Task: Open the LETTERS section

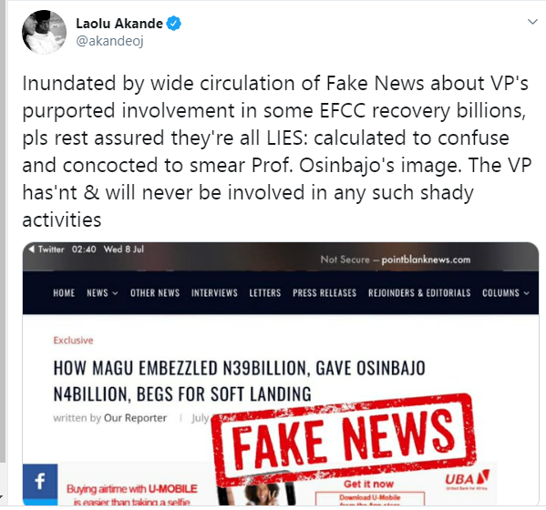Action: (x=265, y=293)
